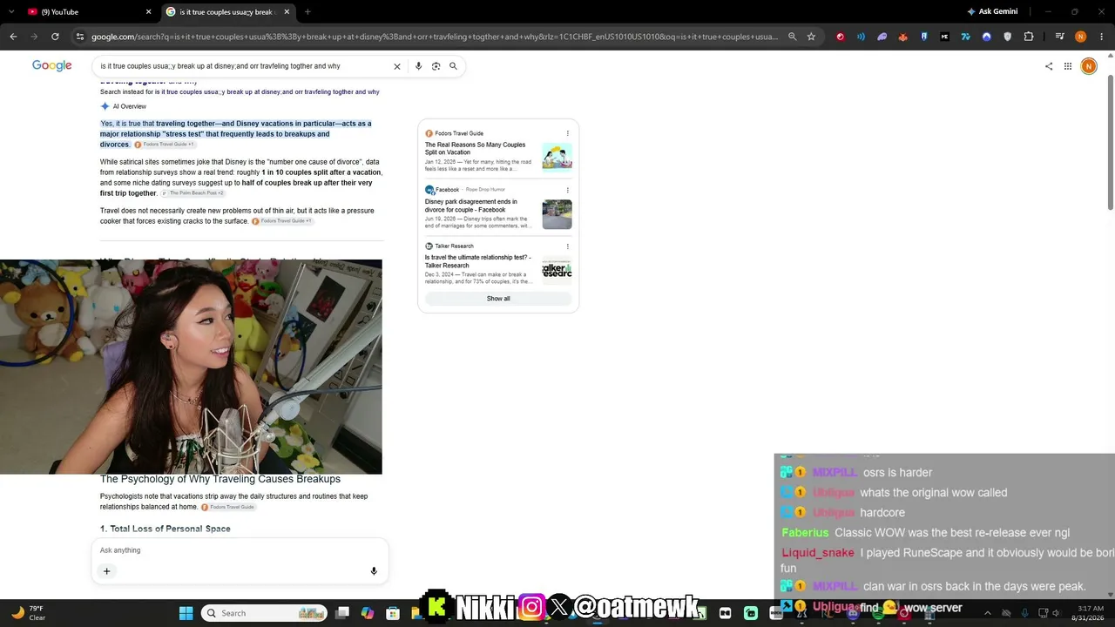Image resolution: width=1115 pixels, height=627 pixels.
Task: Open the Google apps grid
Action: tap(1068, 66)
